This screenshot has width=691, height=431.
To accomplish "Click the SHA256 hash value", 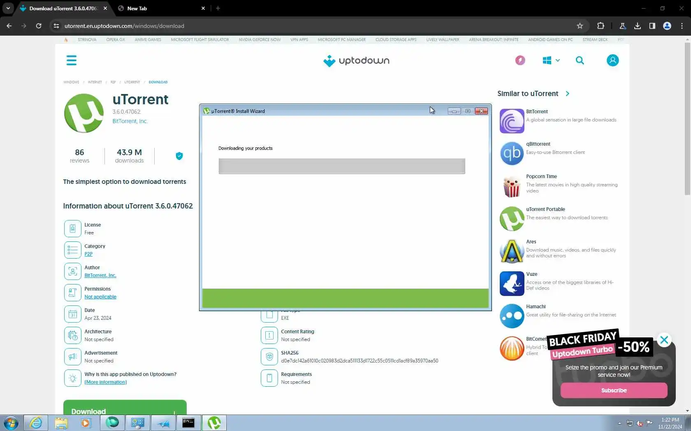I will (x=359, y=361).
